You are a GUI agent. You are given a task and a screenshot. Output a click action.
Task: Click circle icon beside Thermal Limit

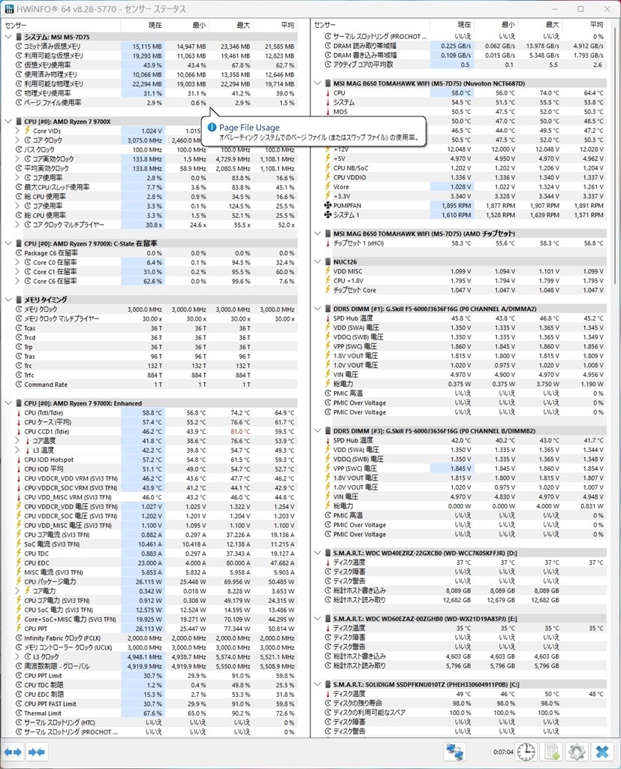pyautogui.click(x=19, y=713)
